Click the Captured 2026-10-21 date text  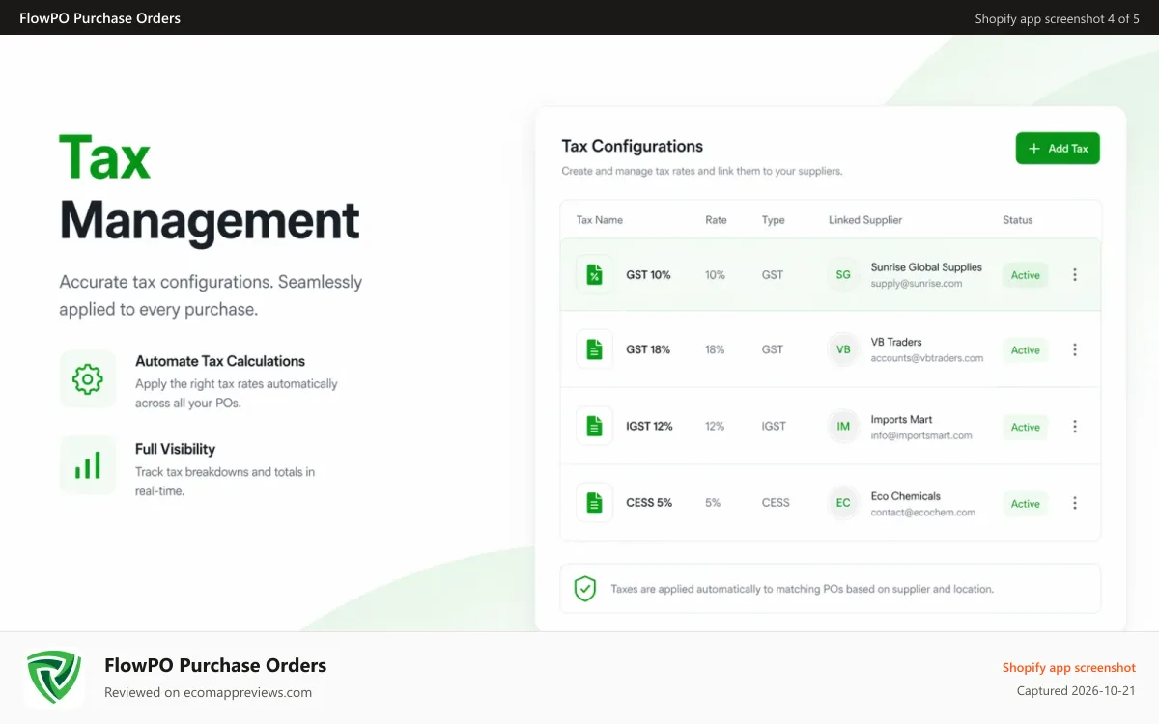pos(1076,691)
